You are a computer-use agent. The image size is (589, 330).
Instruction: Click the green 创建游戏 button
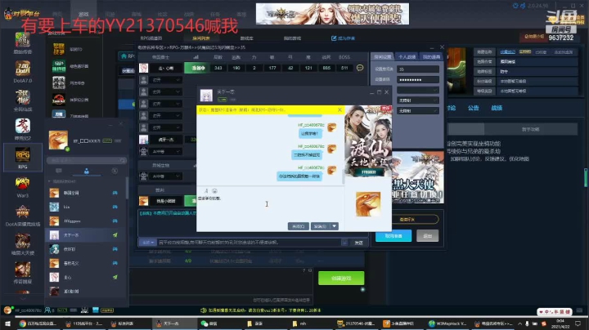click(341, 279)
